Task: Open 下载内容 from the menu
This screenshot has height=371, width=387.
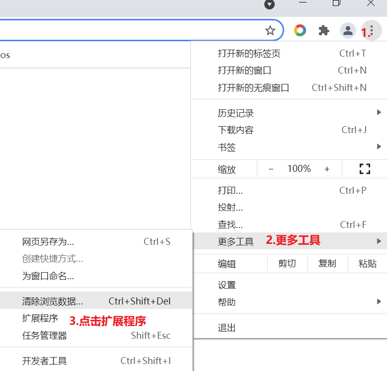Action: [289, 130]
